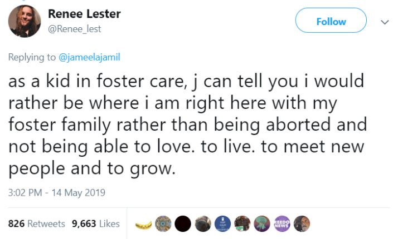The height and width of the screenshot is (239, 393).
Task: Open the tweet options chevron menu
Action: click(x=383, y=22)
